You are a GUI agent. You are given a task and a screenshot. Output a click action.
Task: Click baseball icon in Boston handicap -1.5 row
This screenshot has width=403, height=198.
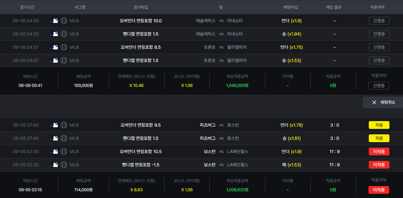64,165
